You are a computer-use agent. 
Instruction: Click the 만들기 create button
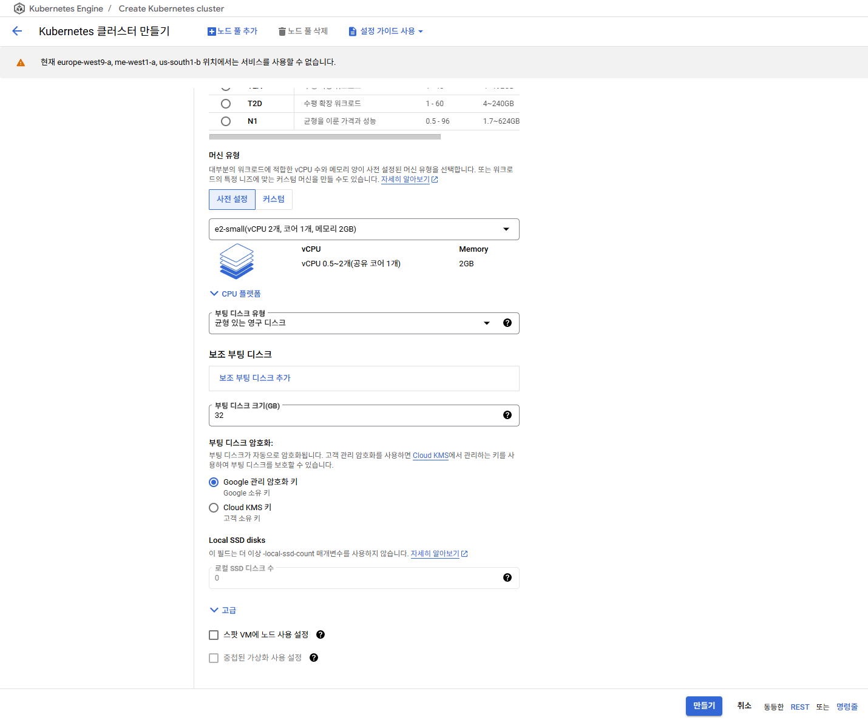(x=704, y=706)
